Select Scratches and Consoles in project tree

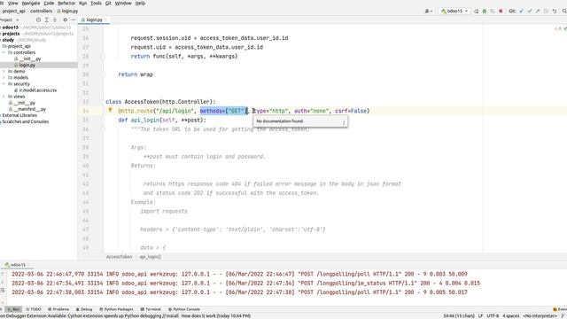click(26, 121)
